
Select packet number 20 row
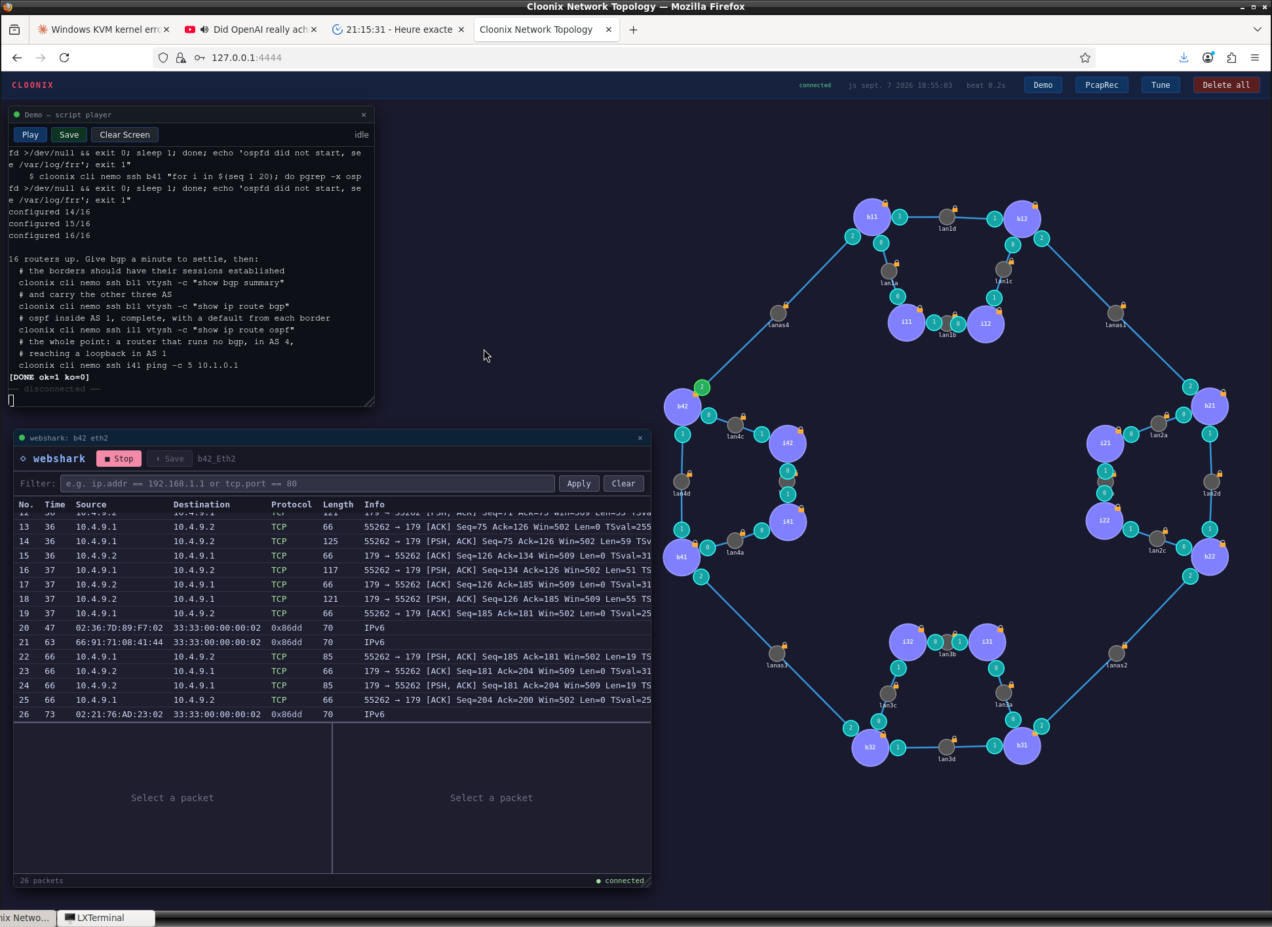(332, 628)
